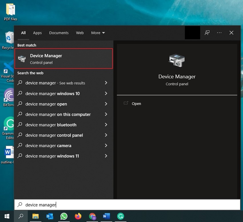Click the Open action in preview pane

pos(136,103)
